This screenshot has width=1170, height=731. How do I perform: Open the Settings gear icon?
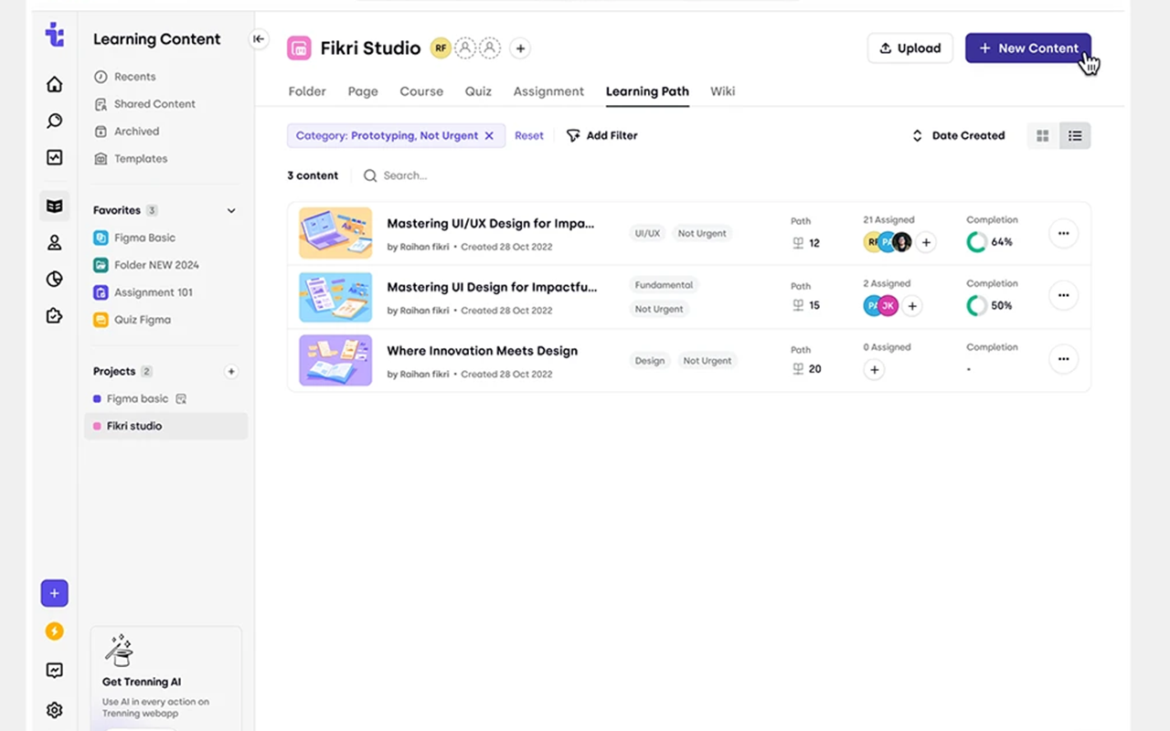pyautogui.click(x=54, y=710)
